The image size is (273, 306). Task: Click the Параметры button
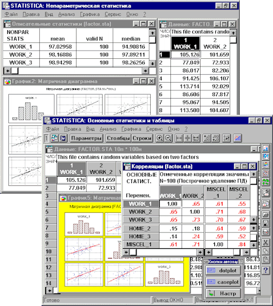point(87,138)
